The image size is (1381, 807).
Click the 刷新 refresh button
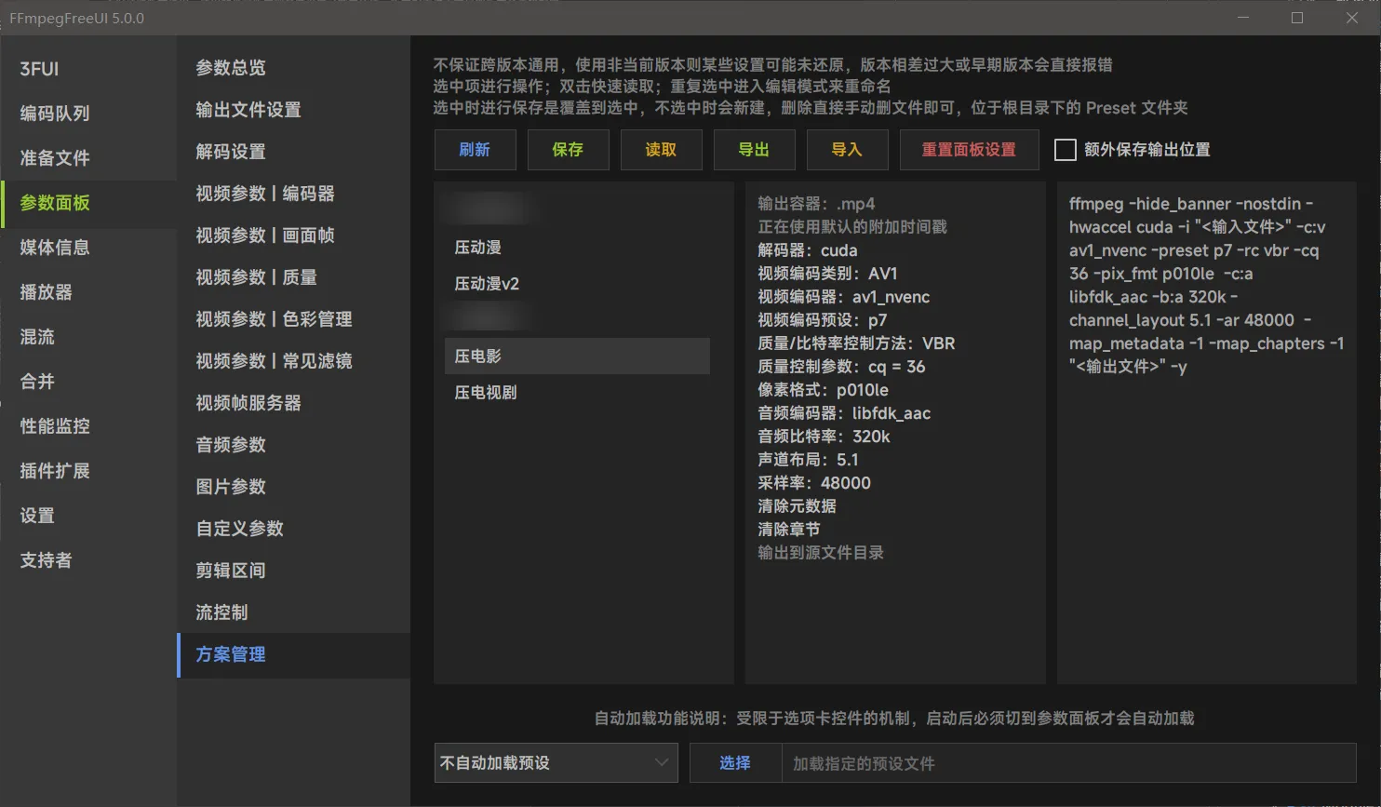[475, 150]
